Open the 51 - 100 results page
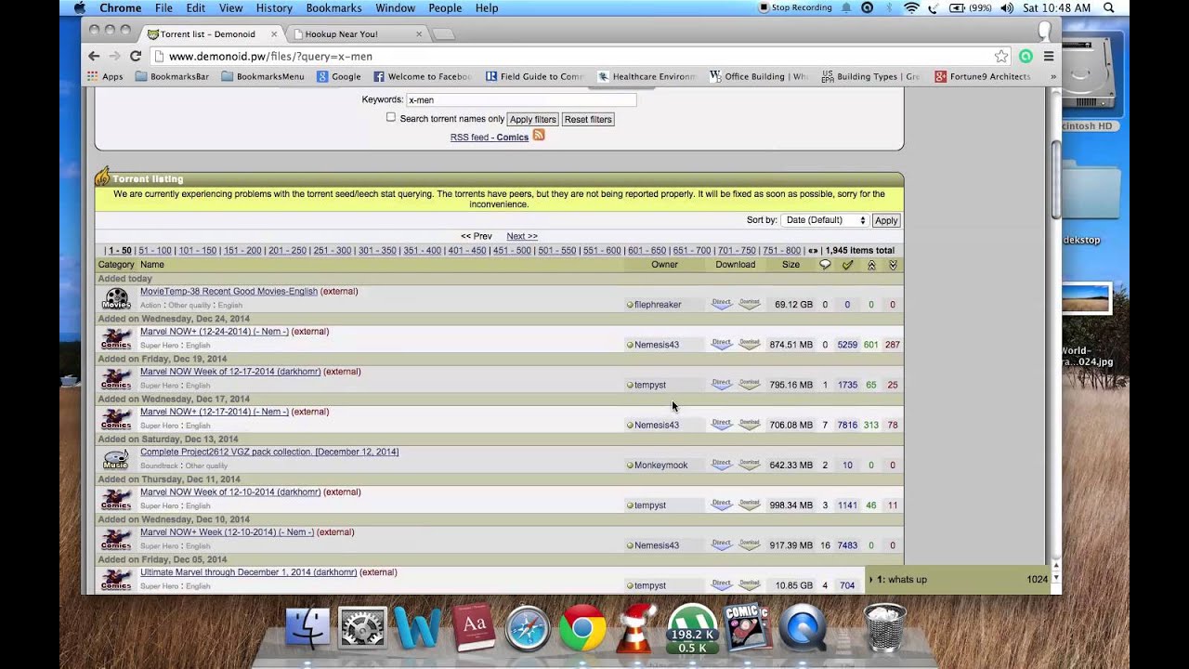 (x=155, y=250)
